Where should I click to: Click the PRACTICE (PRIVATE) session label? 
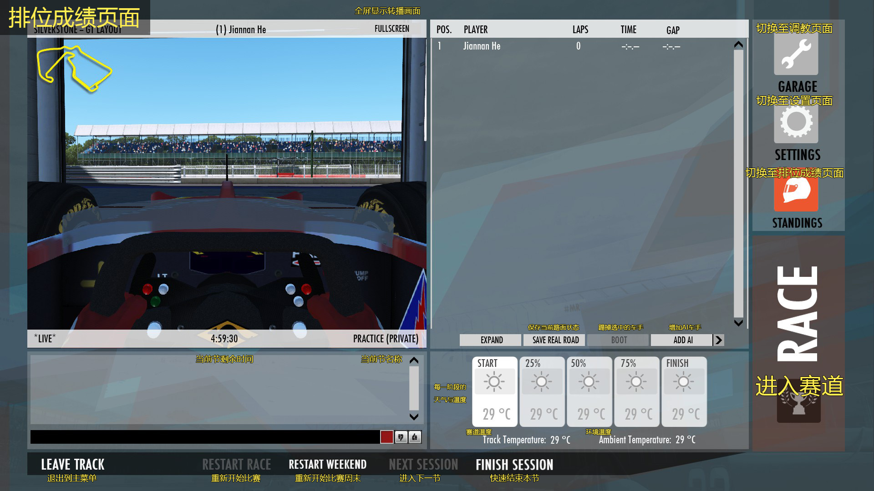click(386, 339)
